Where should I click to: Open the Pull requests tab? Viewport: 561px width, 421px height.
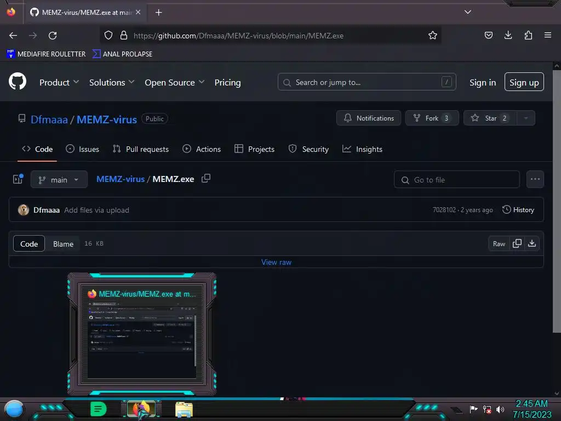click(141, 149)
